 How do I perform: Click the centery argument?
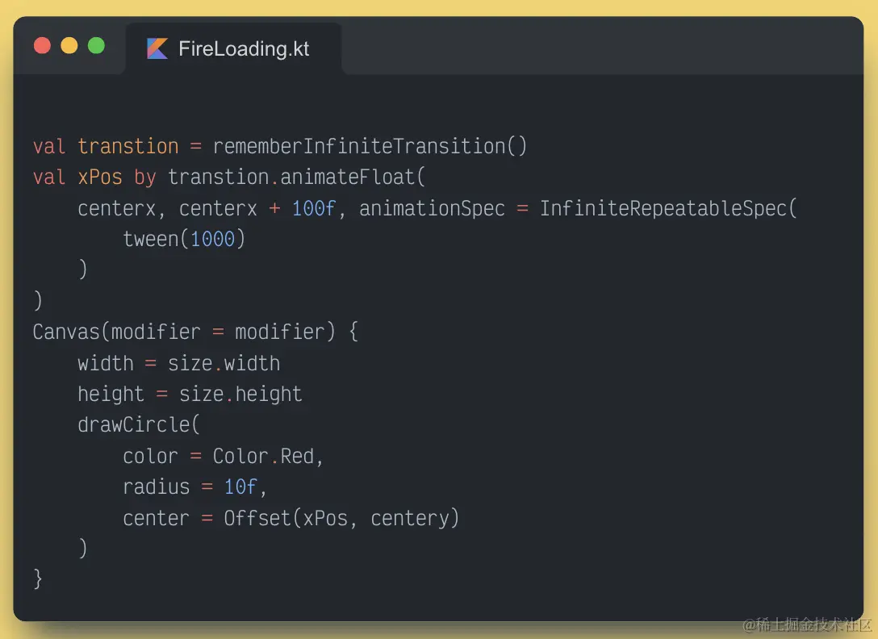click(x=410, y=518)
